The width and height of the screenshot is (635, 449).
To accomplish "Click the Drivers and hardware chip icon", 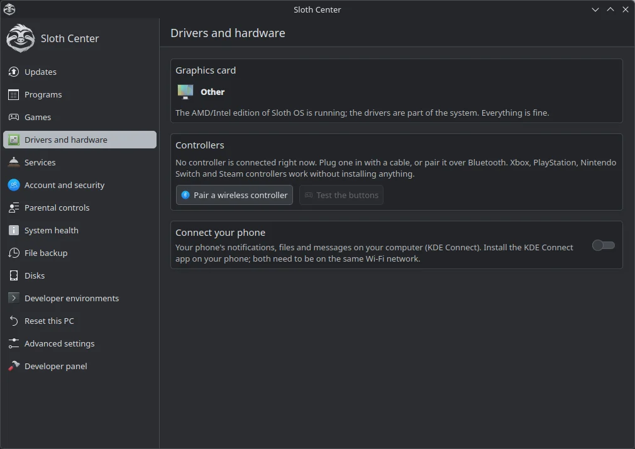I will coord(13,140).
